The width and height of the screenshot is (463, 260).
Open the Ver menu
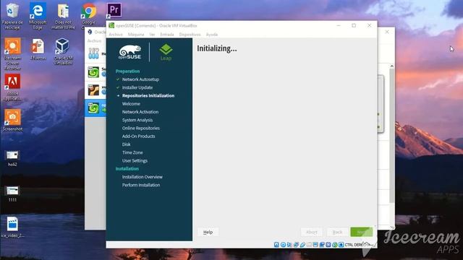152,35
